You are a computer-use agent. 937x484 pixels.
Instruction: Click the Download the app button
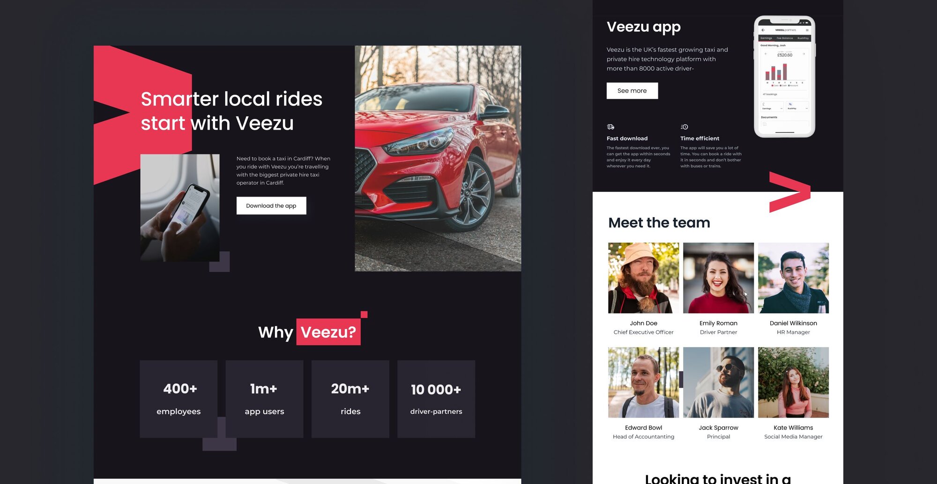(271, 205)
